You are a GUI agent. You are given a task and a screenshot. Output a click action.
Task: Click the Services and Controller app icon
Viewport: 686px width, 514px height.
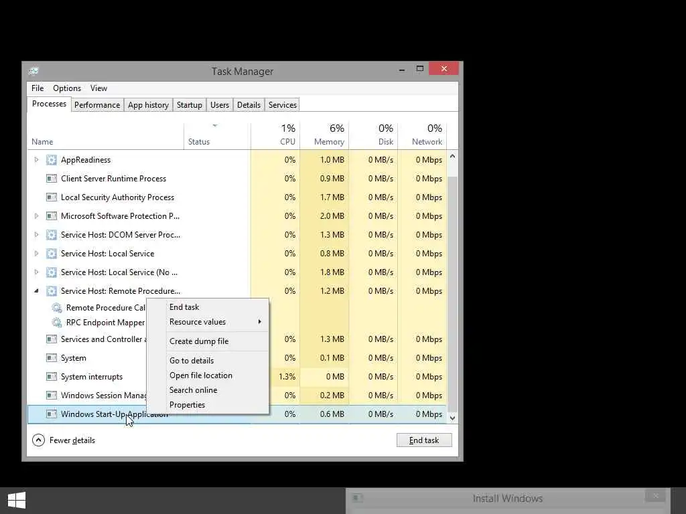[x=51, y=339]
